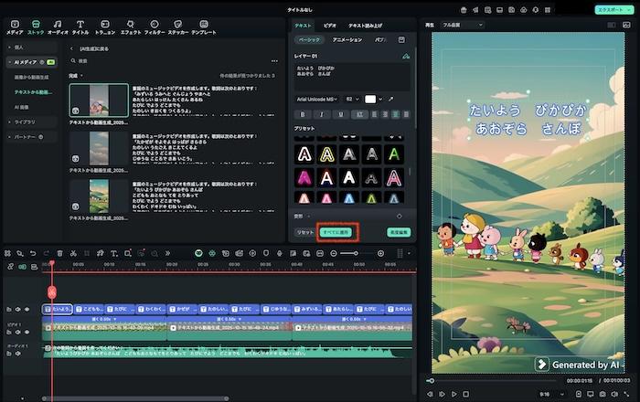
Task: Open the オーディオ audio tab
Action: click(x=58, y=27)
